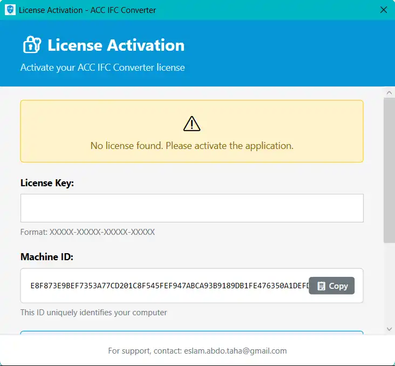
Task: Click the 'Machine ID:' label
Action: 46,257
